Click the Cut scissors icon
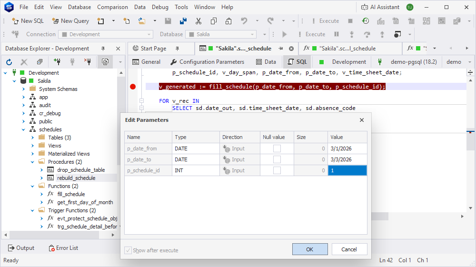This screenshot has width=476, height=267. pos(198,21)
